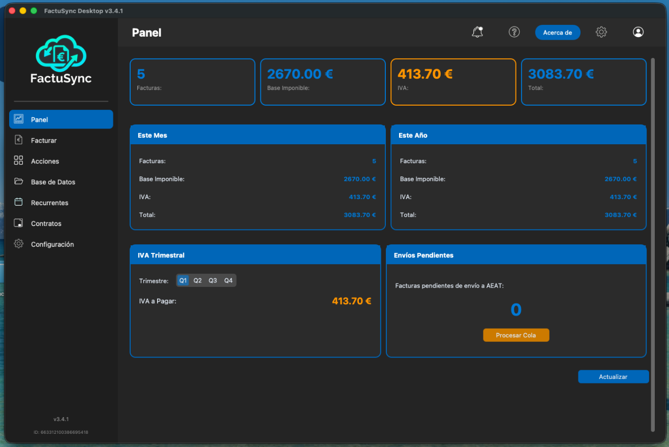Select Q4 quarter for IVA

(228, 280)
